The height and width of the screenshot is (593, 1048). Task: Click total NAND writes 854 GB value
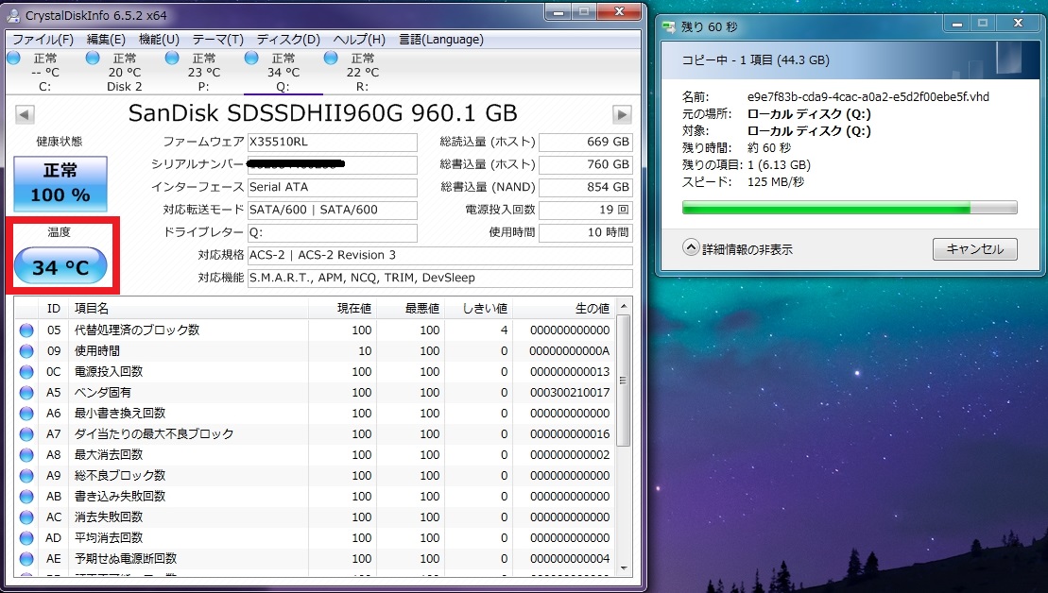586,187
